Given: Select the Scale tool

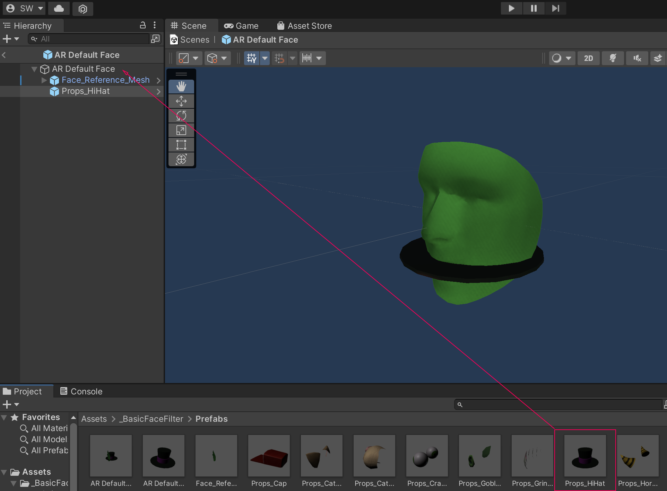Looking at the screenshot, I should click(x=181, y=130).
